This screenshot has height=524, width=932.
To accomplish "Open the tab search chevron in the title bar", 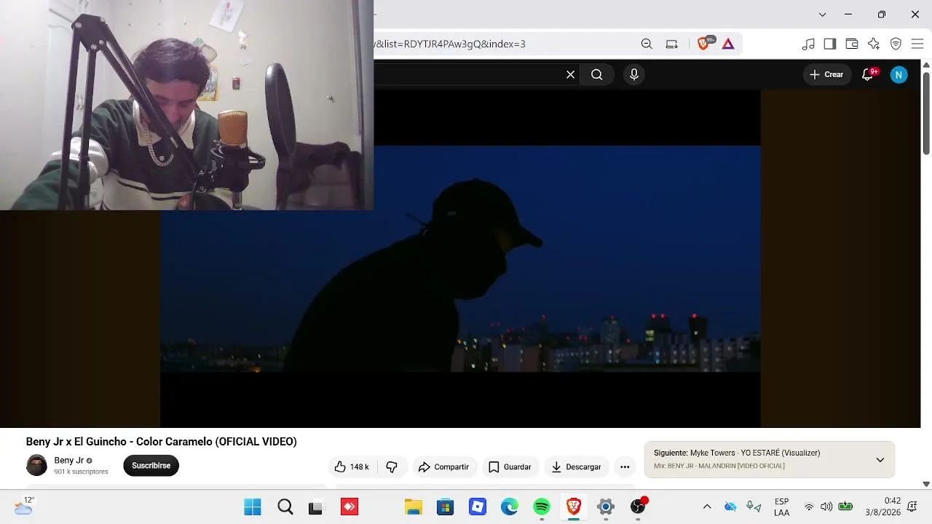I will (x=822, y=15).
